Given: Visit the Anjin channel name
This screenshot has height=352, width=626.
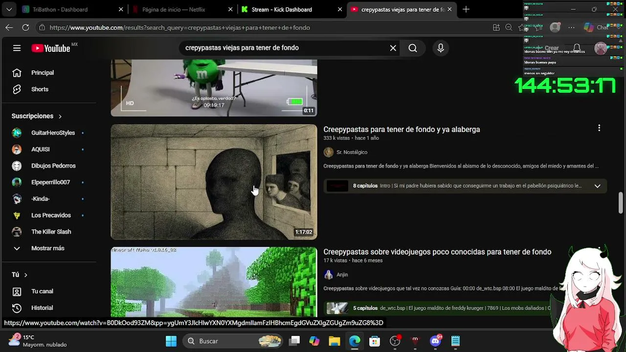Looking at the screenshot, I should tap(342, 275).
